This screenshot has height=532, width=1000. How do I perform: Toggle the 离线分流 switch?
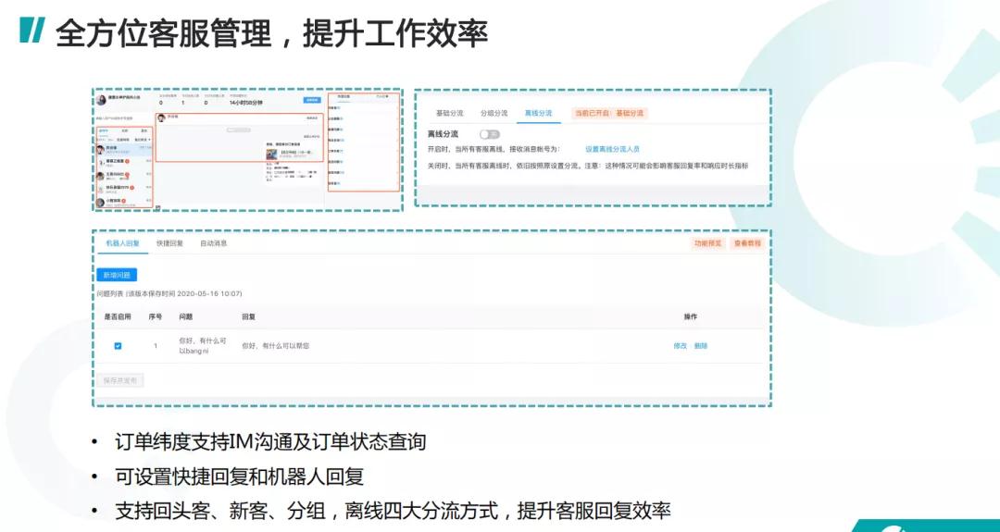pyautogui.click(x=489, y=134)
